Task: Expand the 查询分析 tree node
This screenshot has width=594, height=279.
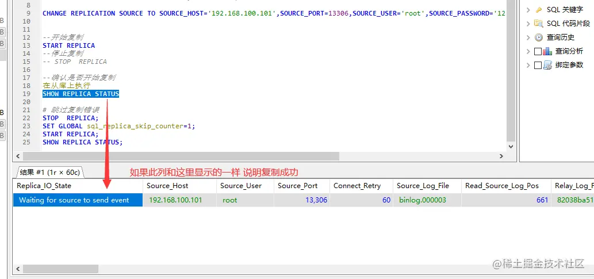Action: [528, 51]
